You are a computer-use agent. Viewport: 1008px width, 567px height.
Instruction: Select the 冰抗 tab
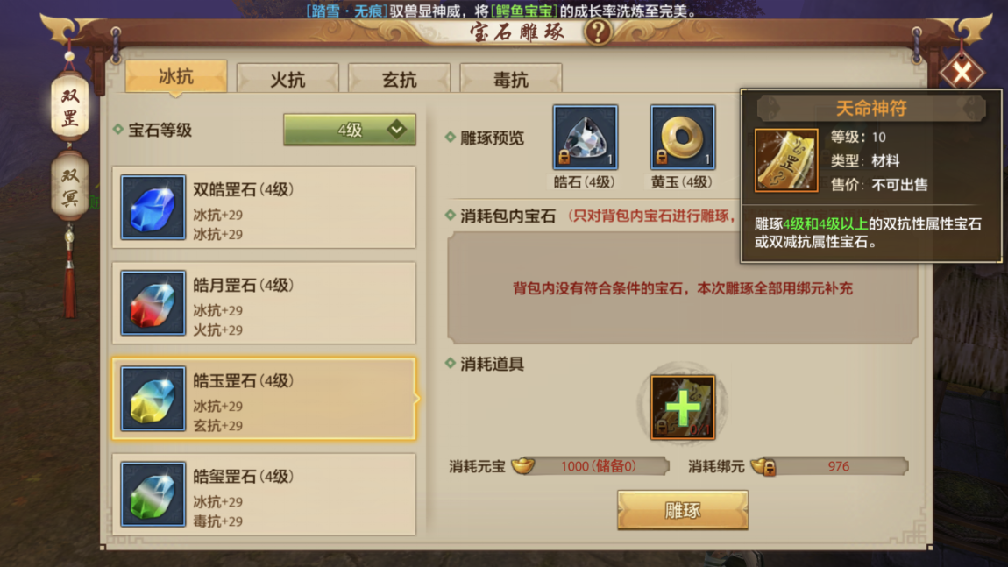176,77
